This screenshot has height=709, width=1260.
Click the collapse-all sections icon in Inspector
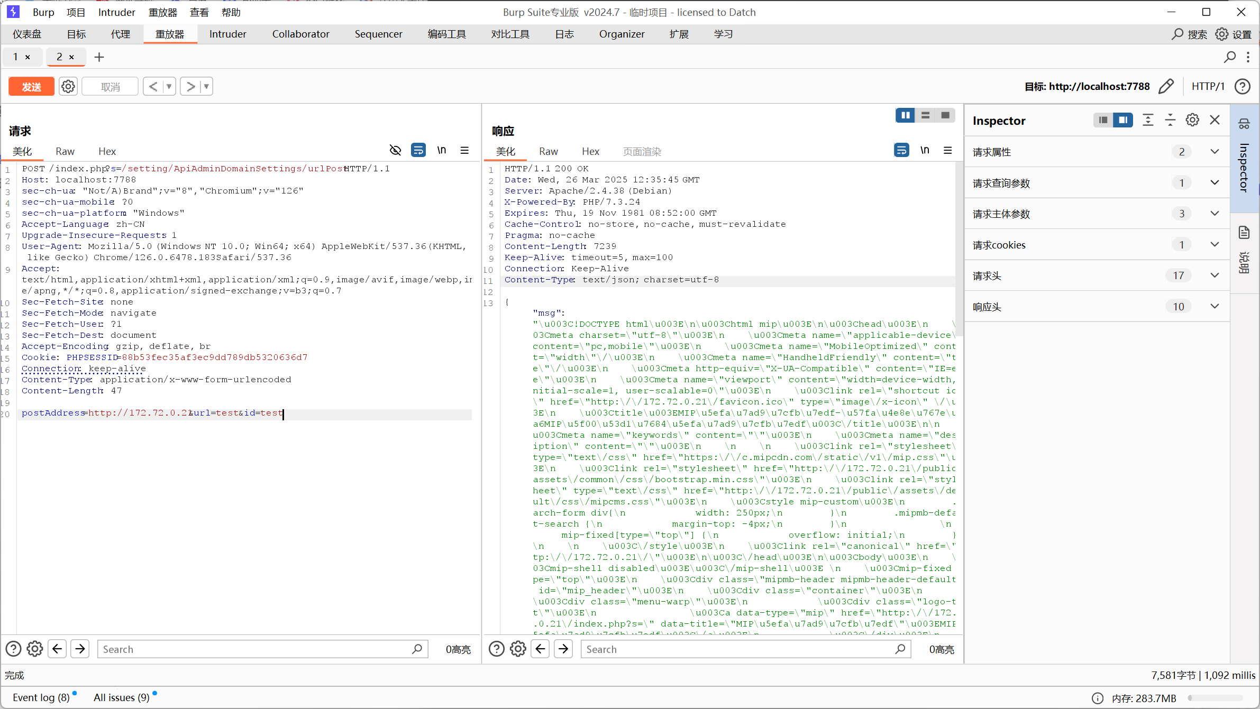click(x=1170, y=120)
